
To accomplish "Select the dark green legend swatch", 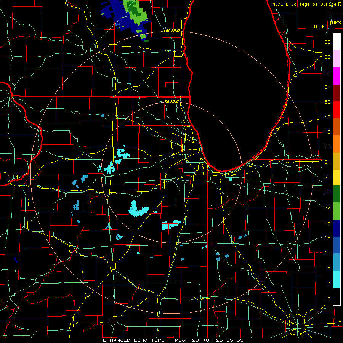I will tap(337, 194).
